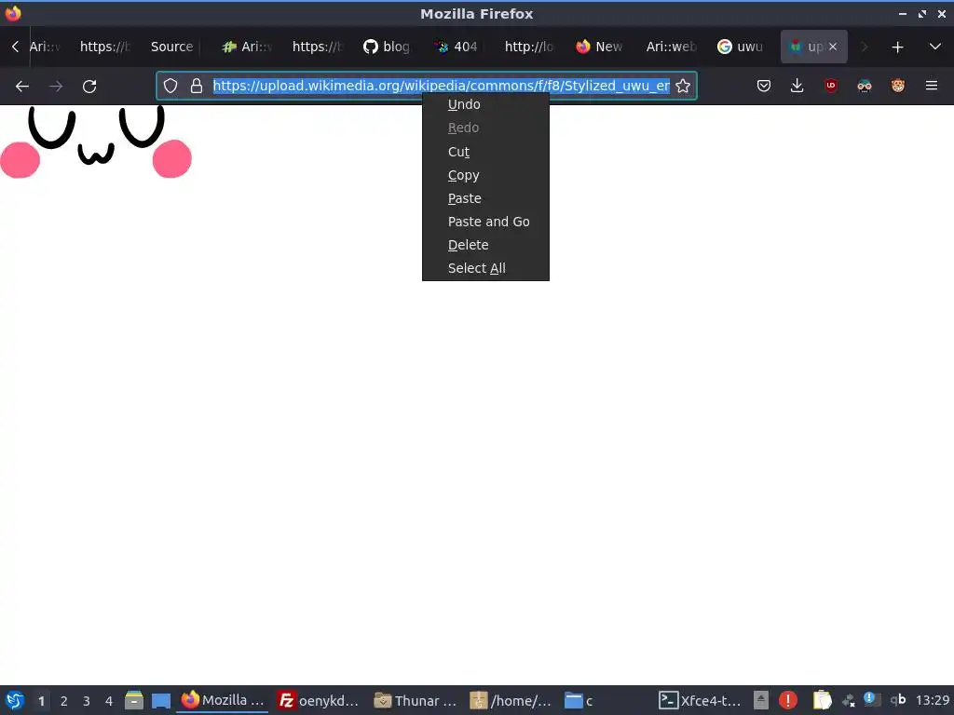954x715 pixels.
Task: Open tracking protection shield info
Action: (x=170, y=86)
